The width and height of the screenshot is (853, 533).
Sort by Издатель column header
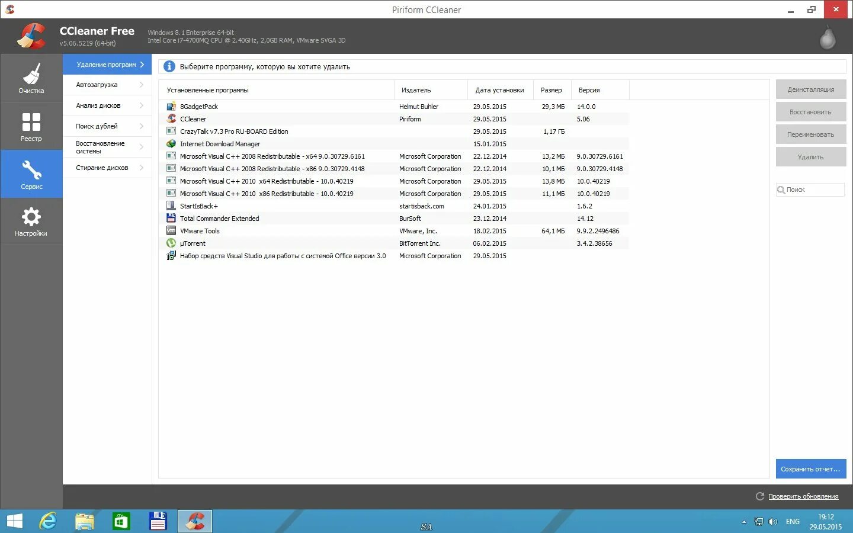click(431, 90)
